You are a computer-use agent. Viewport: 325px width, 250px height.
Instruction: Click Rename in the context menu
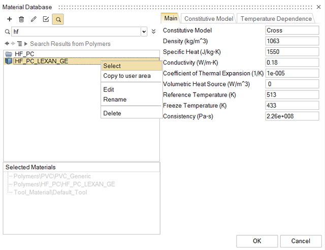tap(115, 100)
